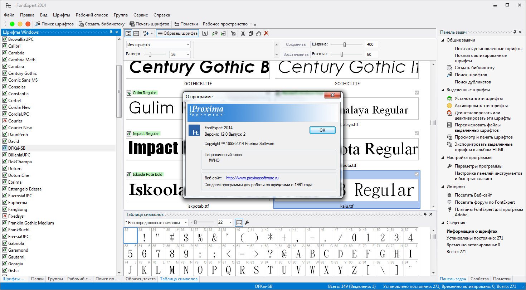Adjust the Размер slider handle
This screenshot has height=290, width=526.
(x=150, y=54)
